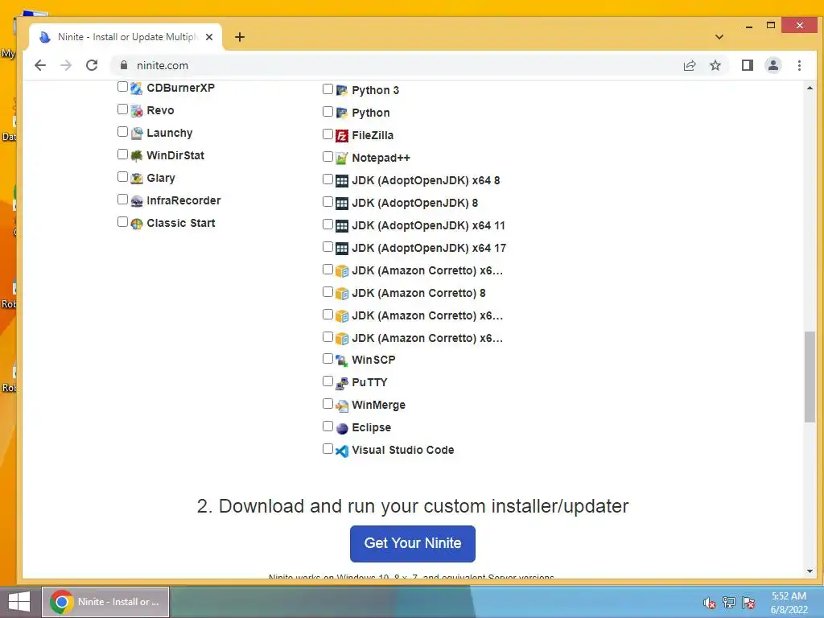The height and width of the screenshot is (618, 824).
Task: Open the Windows Start button
Action: coord(19,602)
